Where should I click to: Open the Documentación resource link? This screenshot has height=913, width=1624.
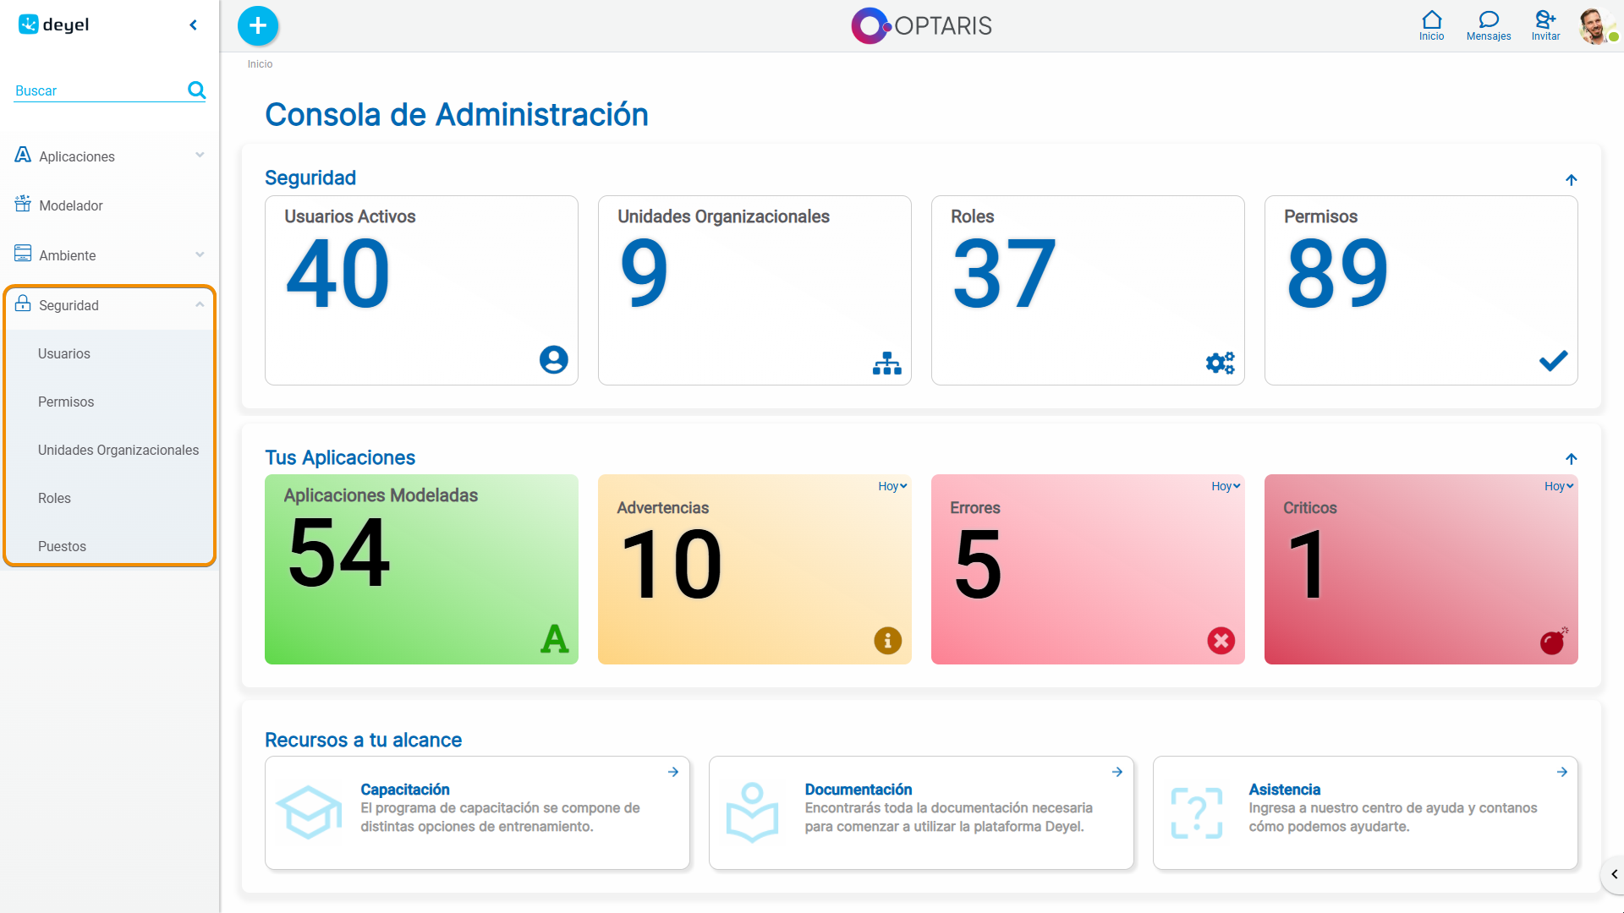pos(858,789)
